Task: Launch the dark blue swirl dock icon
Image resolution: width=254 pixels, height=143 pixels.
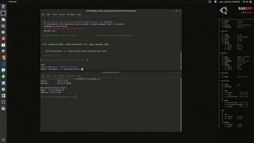Action: 3,64
